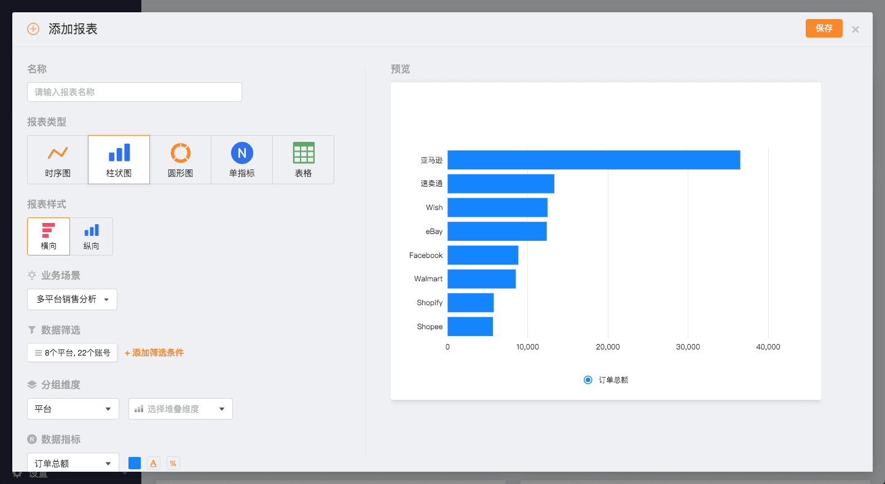Pick the 单指标 single metric type
Image resolution: width=885 pixels, height=484 pixels.
(242, 160)
